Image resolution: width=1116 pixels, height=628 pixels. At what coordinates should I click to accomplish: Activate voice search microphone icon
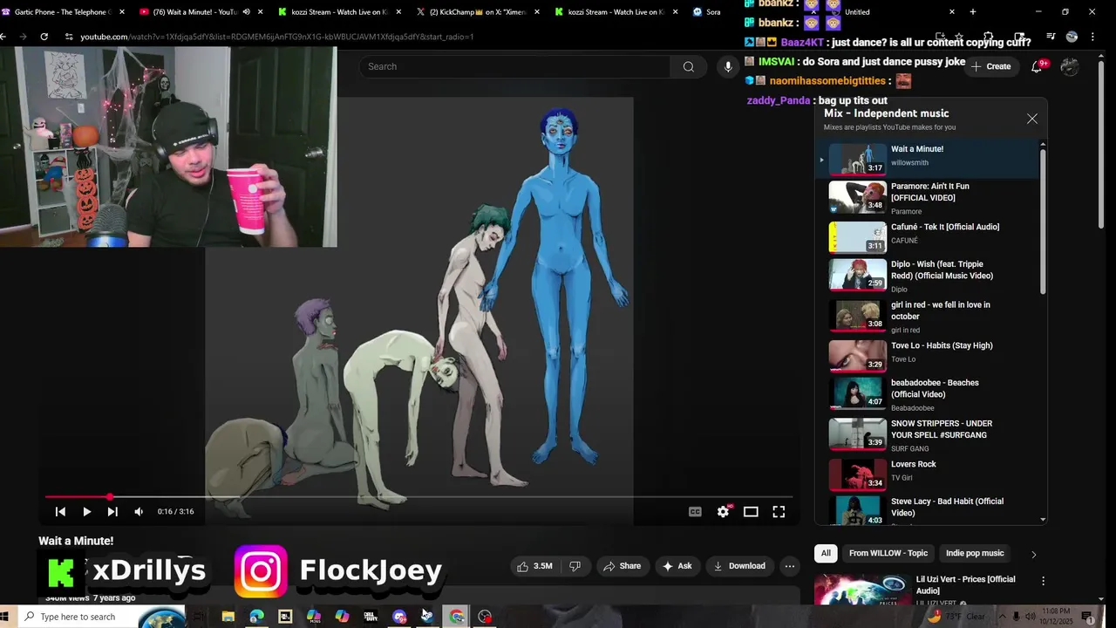click(x=728, y=66)
